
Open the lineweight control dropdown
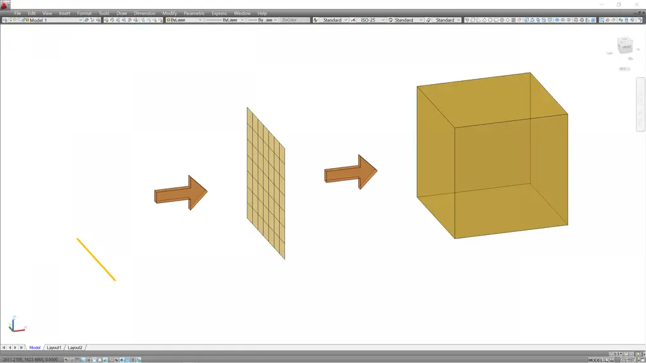click(x=275, y=20)
